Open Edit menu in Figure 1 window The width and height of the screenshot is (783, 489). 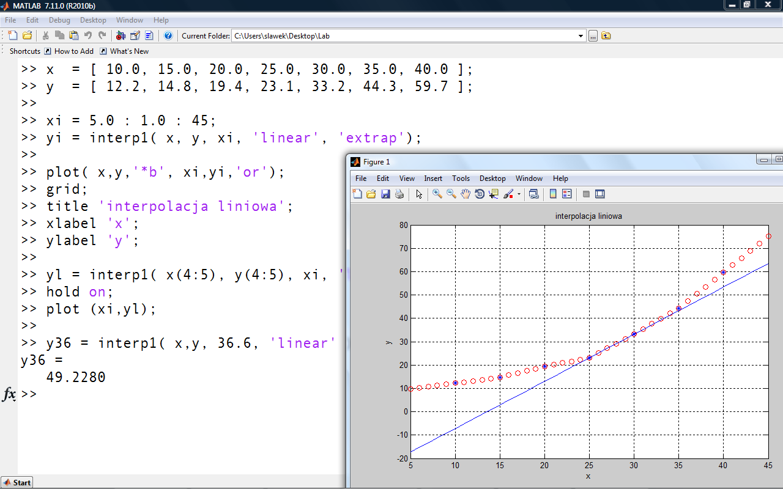383,178
